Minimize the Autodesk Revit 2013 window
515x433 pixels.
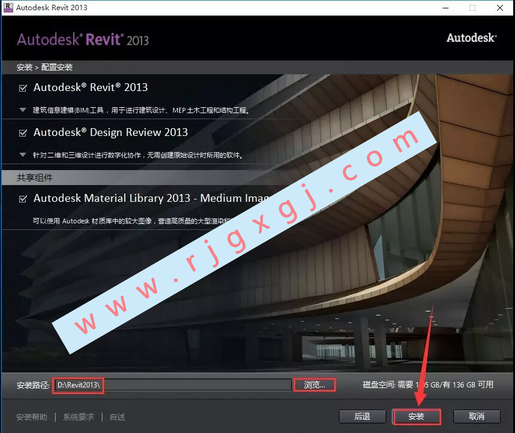click(446, 8)
